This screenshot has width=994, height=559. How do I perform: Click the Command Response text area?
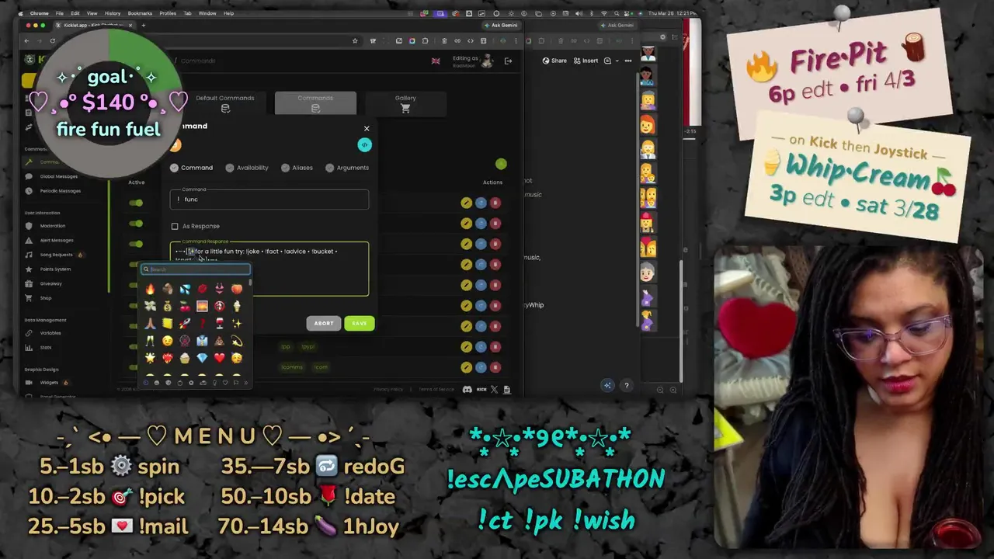pos(269,269)
